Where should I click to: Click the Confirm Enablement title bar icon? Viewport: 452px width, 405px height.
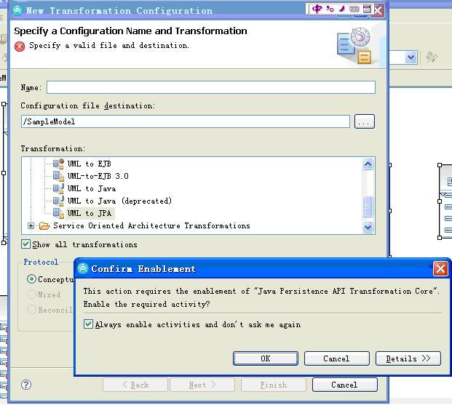click(83, 268)
